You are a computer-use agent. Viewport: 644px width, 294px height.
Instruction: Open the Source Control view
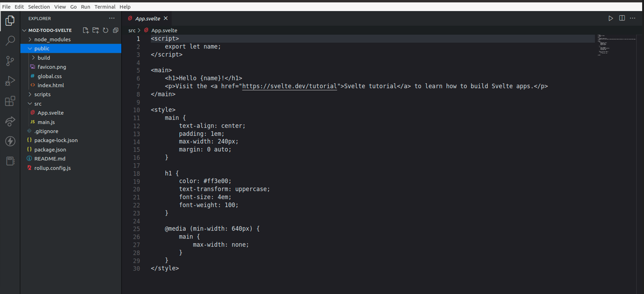coord(10,61)
